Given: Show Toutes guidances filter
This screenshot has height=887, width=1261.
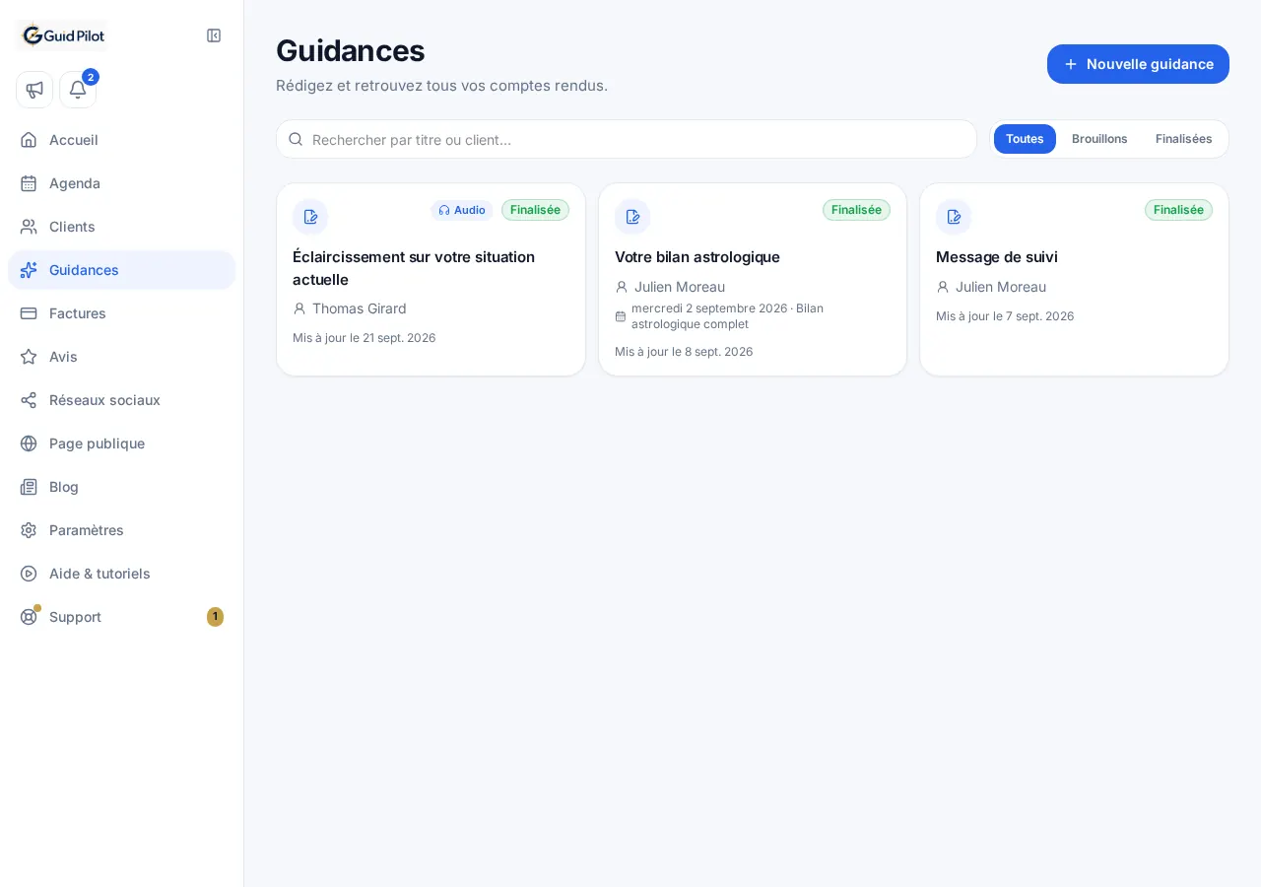Looking at the screenshot, I should point(1025,139).
